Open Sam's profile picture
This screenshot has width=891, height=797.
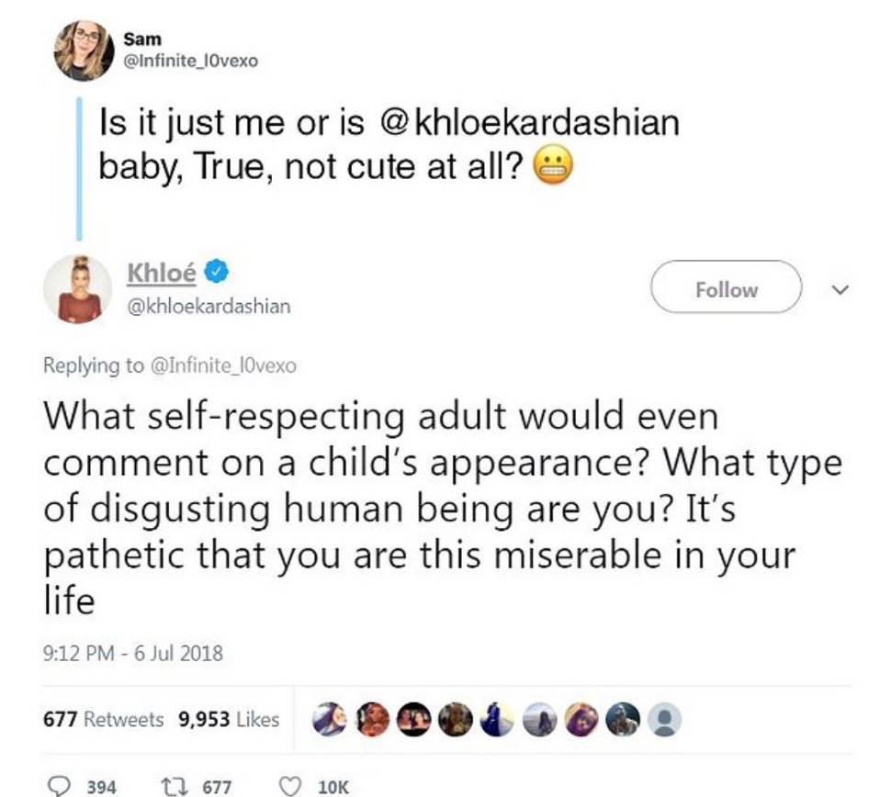pos(83,51)
